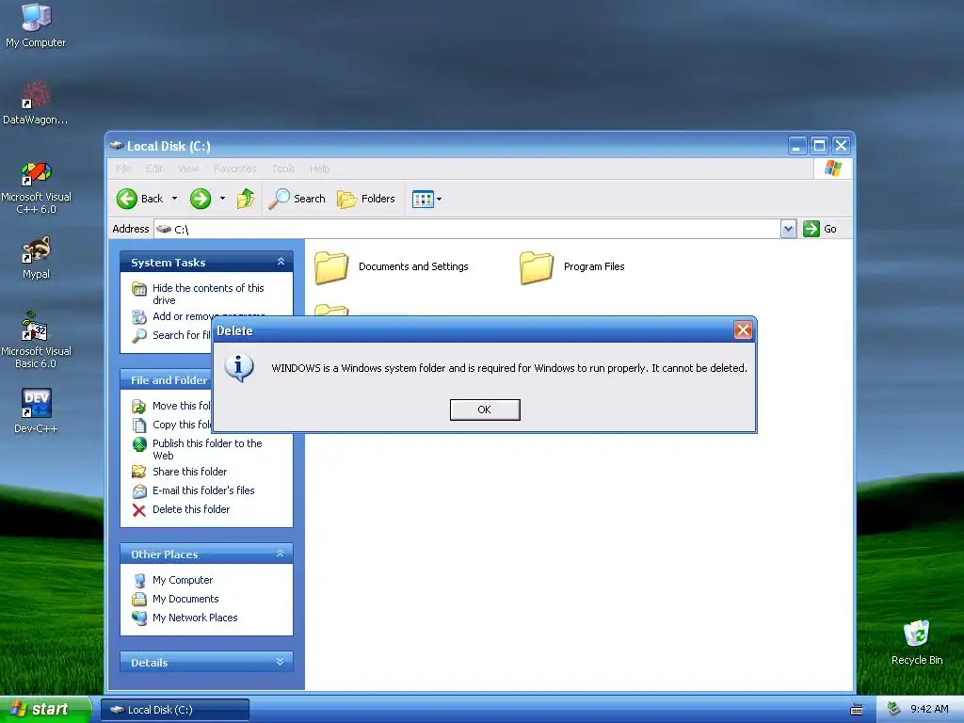The width and height of the screenshot is (964, 723).
Task: Open My Computer desktop icon
Action: pyautogui.click(x=36, y=25)
